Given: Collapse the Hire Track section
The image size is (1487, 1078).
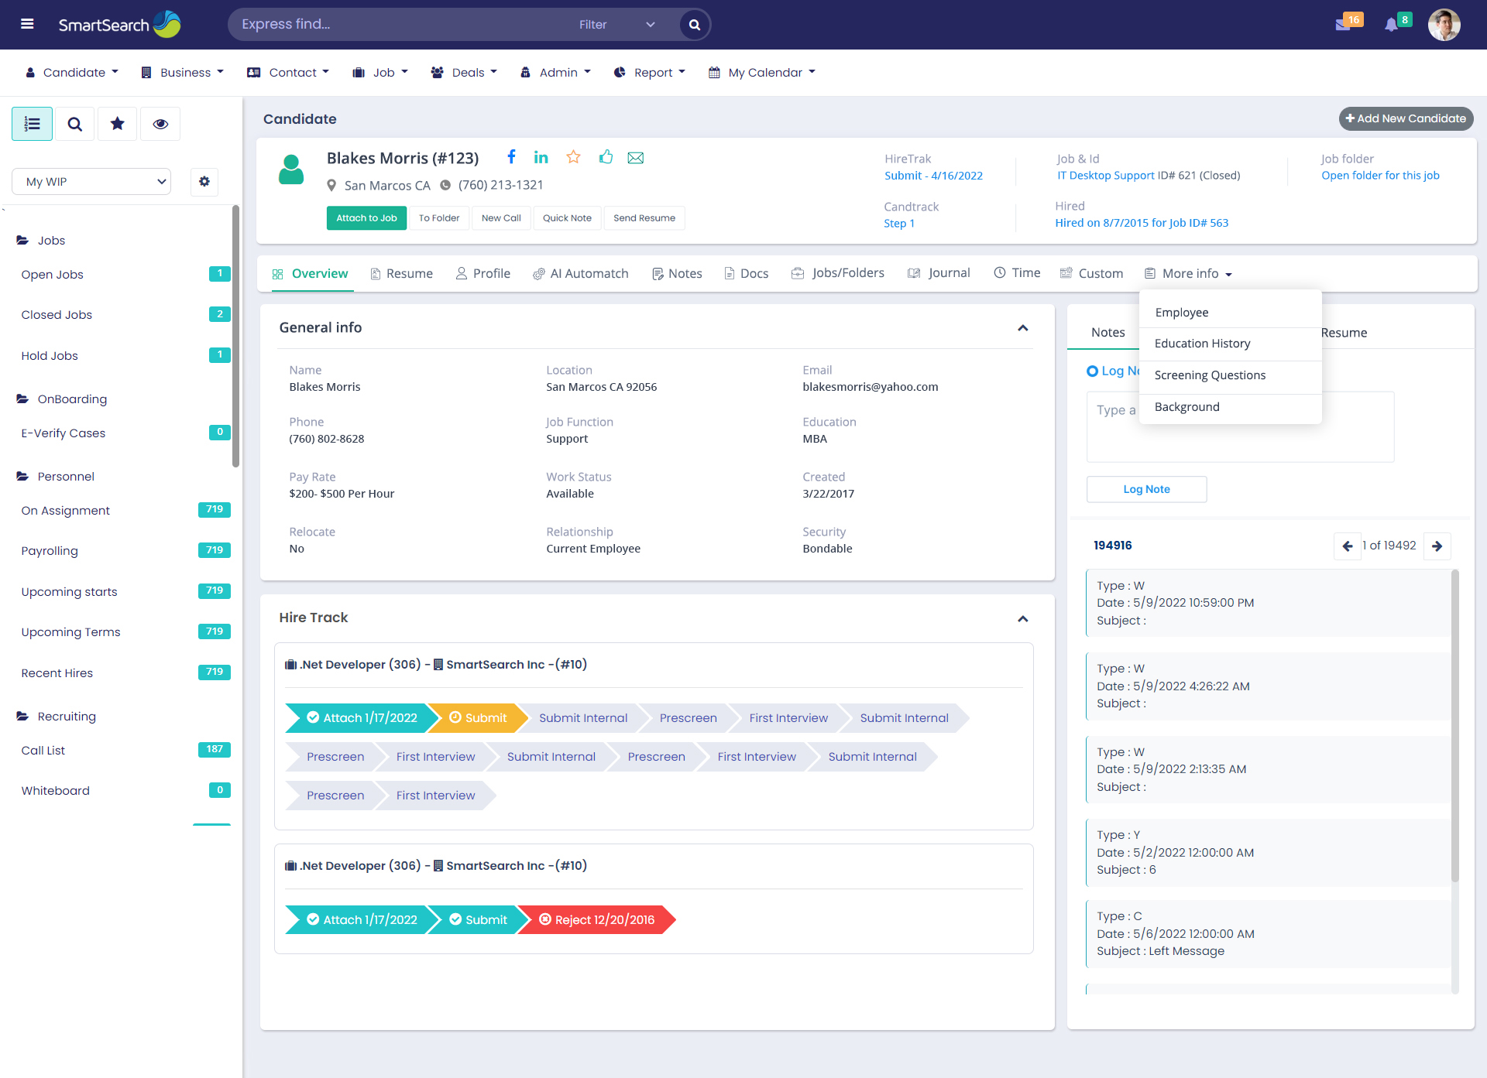Looking at the screenshot, I should [1022, 618].
